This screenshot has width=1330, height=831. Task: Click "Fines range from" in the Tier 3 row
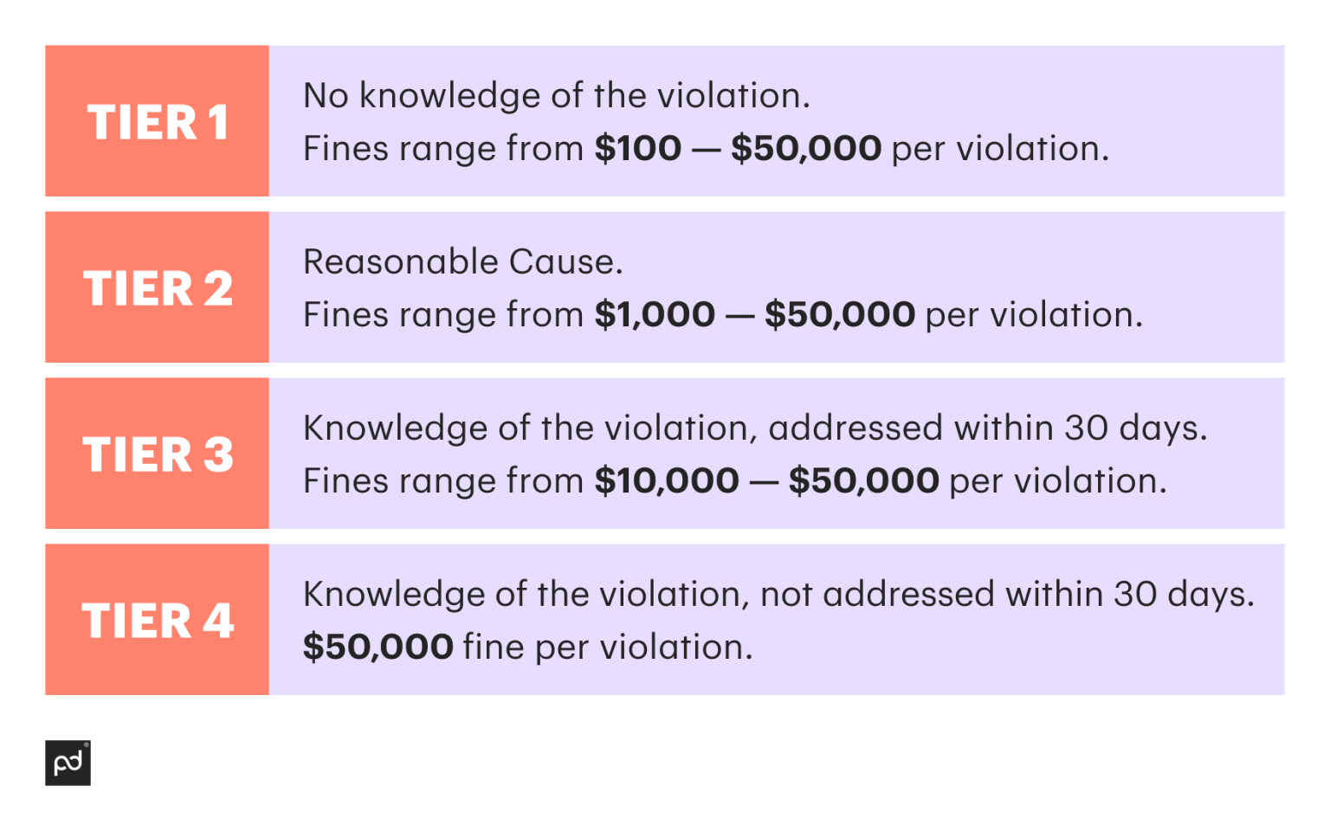442,481
